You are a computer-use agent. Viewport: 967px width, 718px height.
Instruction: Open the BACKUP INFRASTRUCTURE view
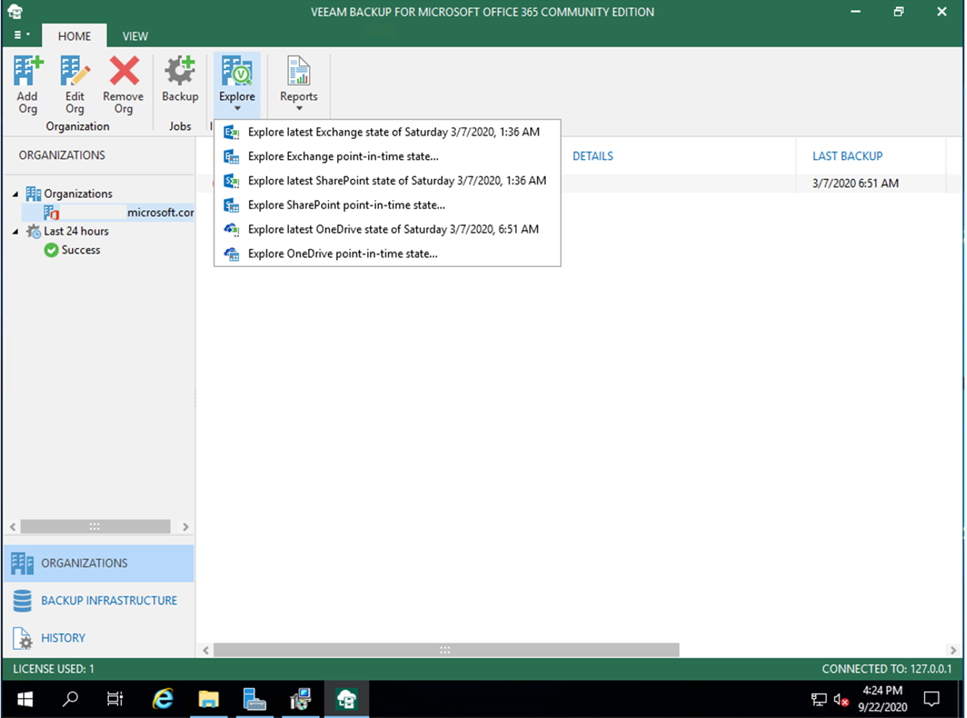(99, 601)
